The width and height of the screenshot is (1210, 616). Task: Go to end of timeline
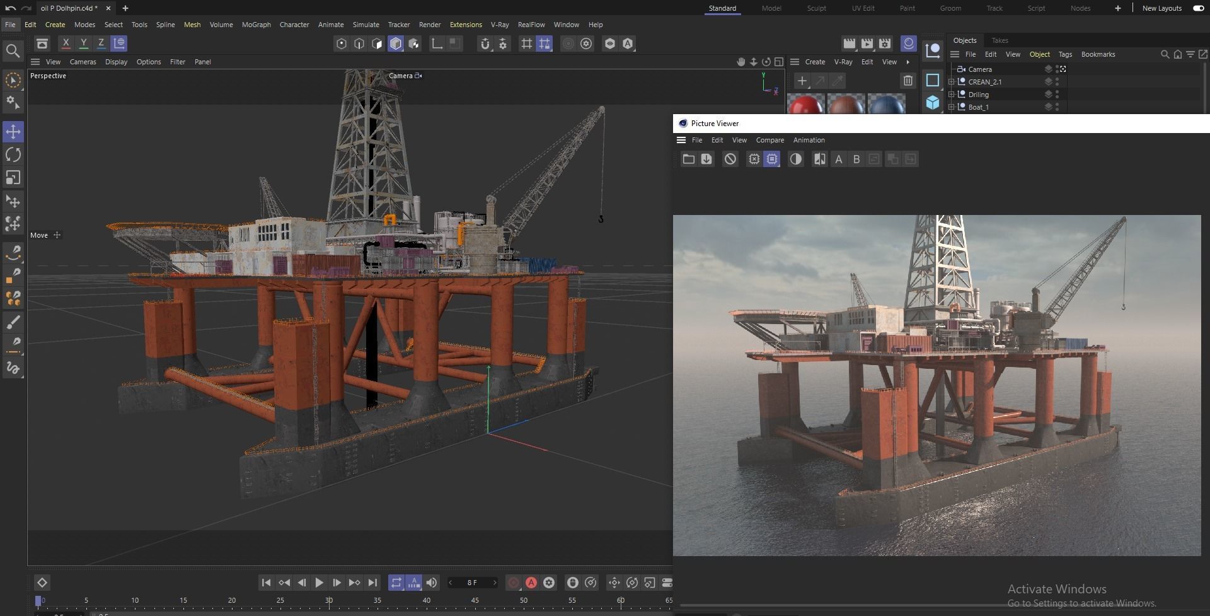[372, 583]
